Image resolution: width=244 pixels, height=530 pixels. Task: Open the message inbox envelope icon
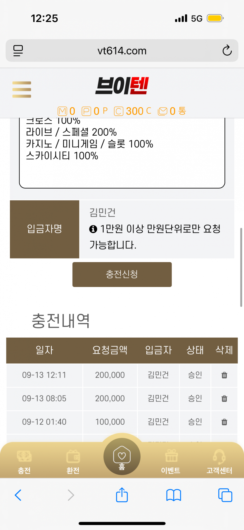pos(162,111)
